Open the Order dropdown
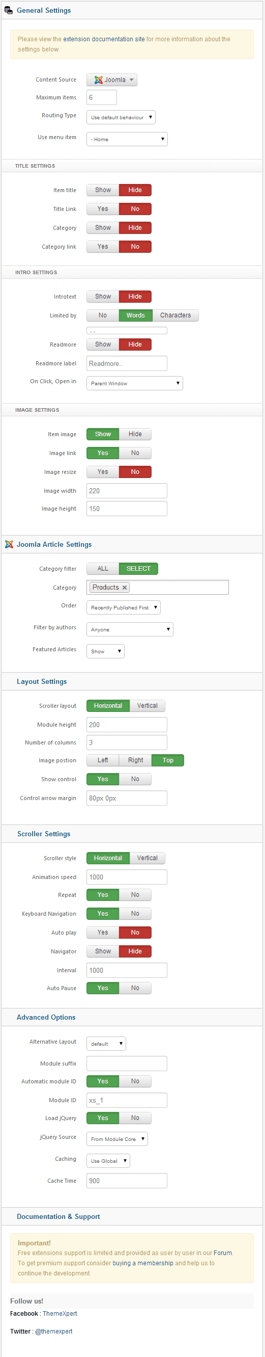Viewport: 265px width, 1357px height. pyautogui.click(x=124, y=607)
